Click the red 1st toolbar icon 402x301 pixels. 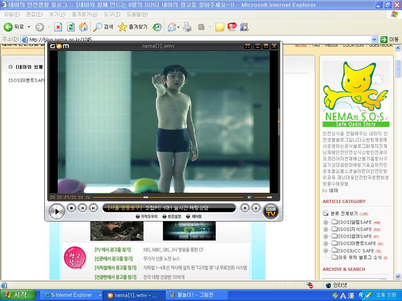[x=232, y=27]
